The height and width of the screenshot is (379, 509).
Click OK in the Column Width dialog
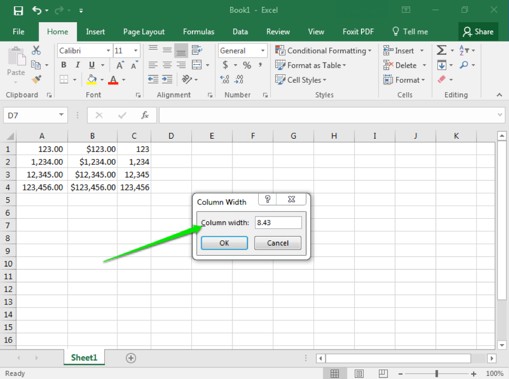(x=224, y=242)
